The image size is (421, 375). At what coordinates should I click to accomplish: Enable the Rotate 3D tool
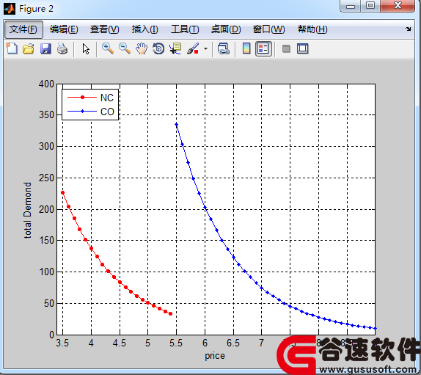[158, 49]
